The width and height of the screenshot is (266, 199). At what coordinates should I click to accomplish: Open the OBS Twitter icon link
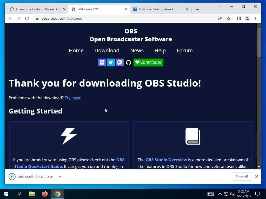(x=111, y=62)
